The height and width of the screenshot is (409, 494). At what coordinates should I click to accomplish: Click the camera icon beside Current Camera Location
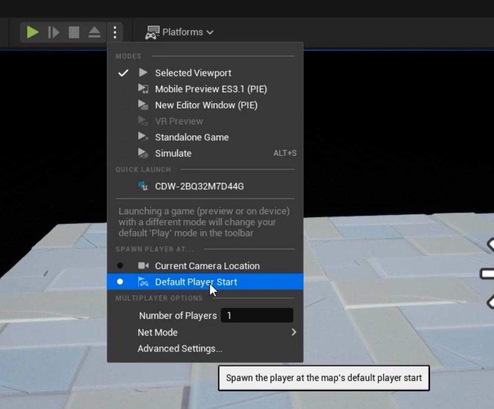(143, 266)
